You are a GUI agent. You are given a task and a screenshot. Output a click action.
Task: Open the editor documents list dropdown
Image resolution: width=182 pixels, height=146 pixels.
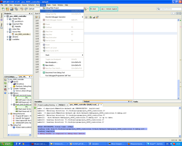tap(177, 13)
